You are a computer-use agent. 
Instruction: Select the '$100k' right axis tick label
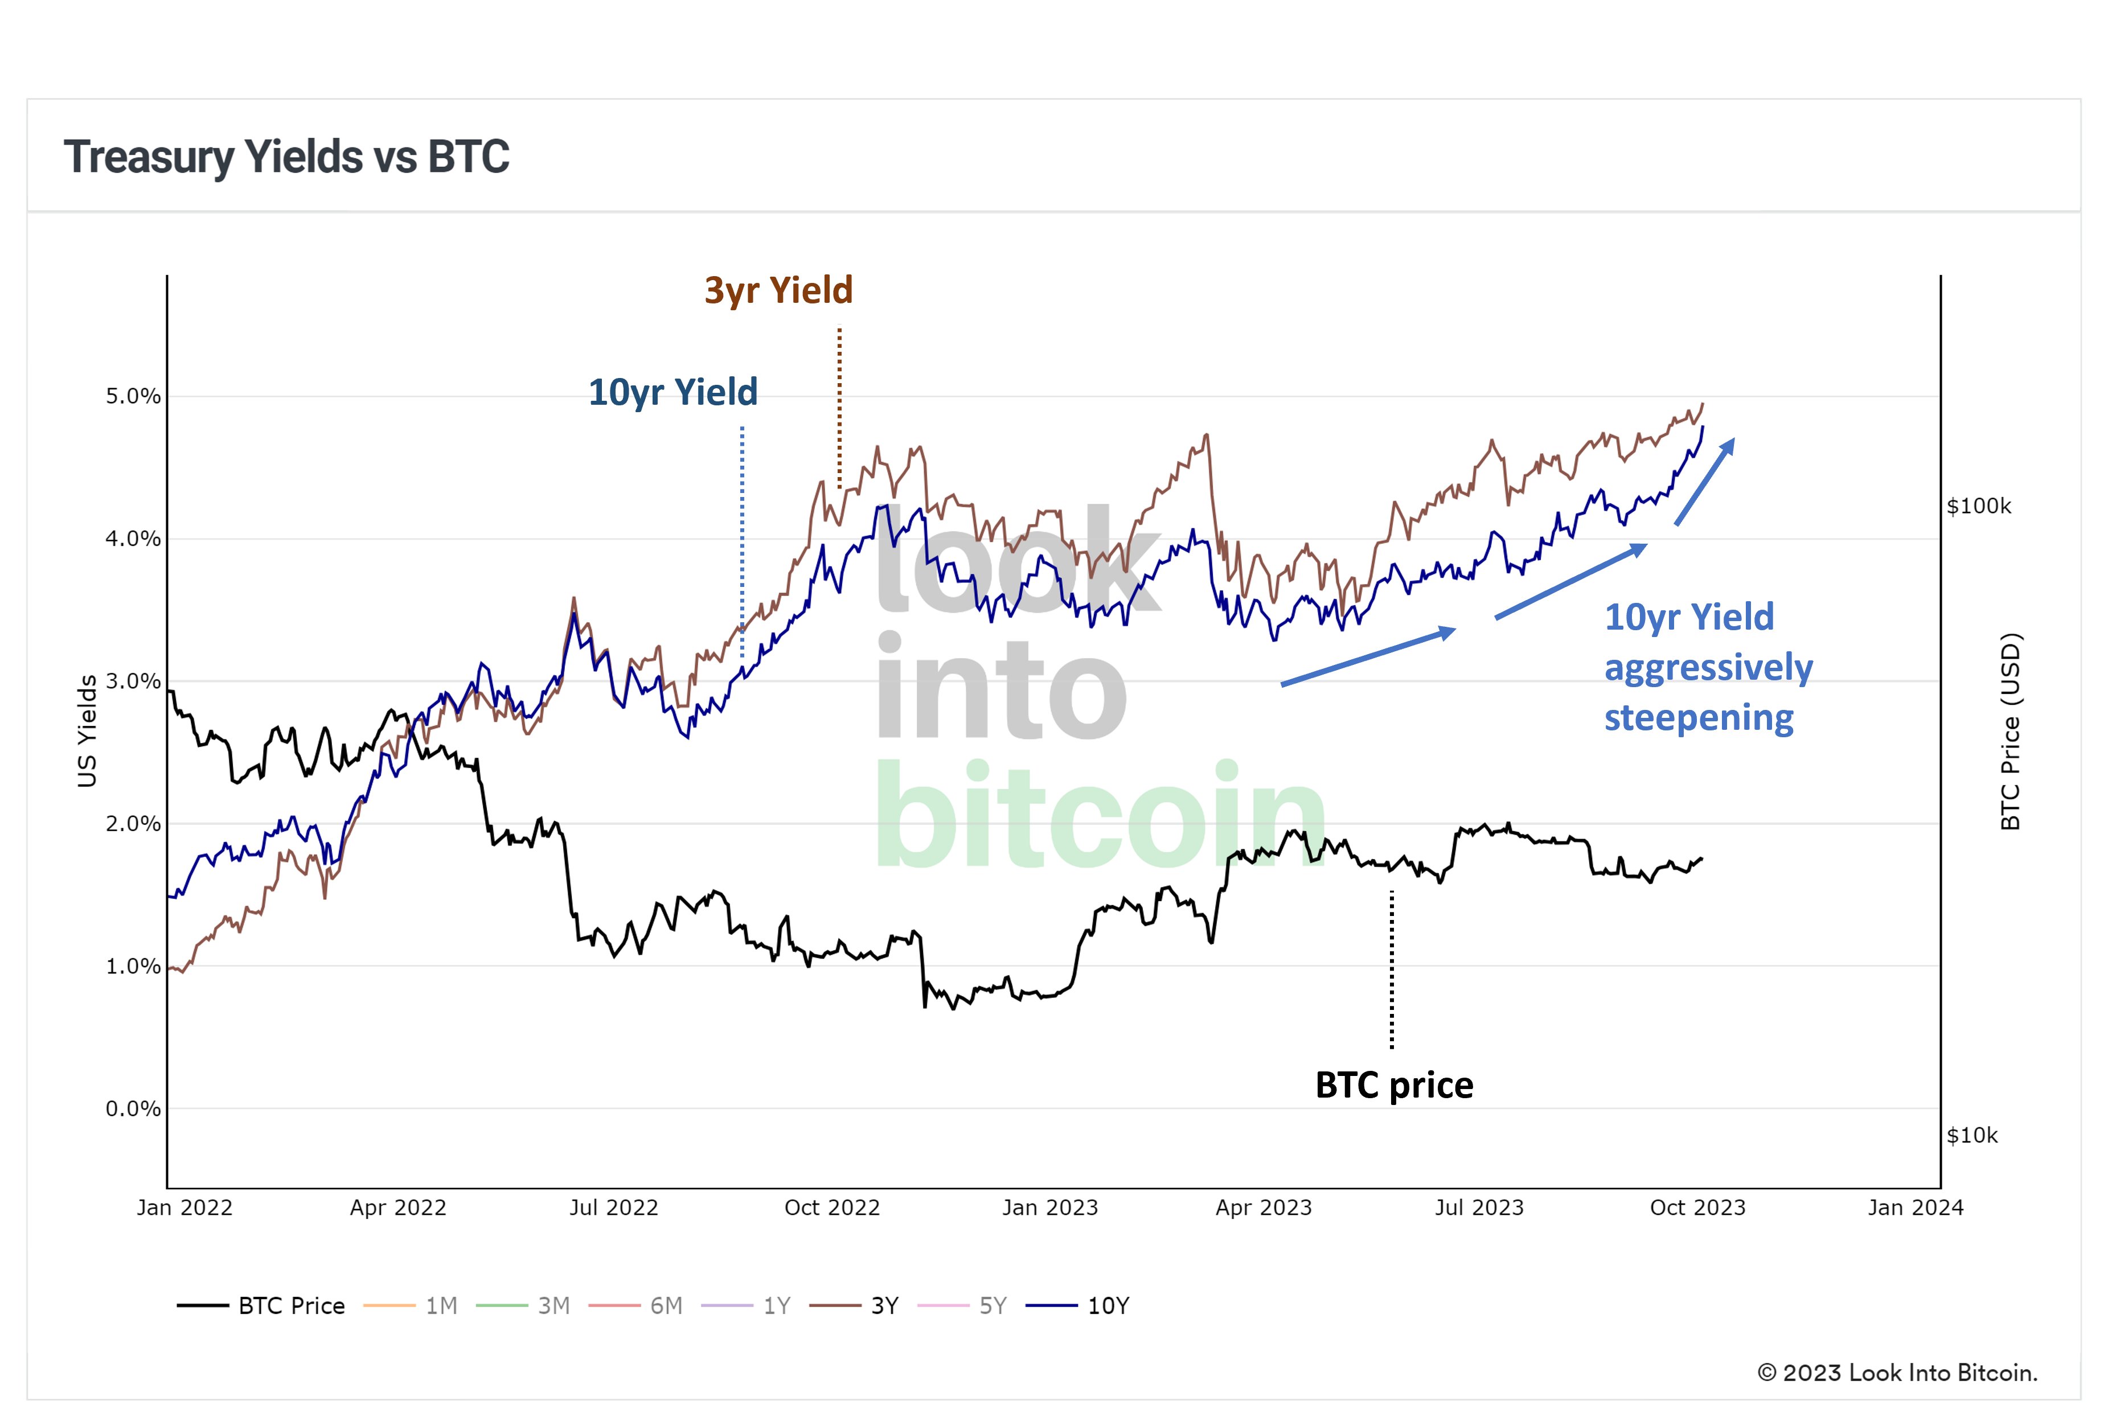pyautogui.click(x=1979, y=507)
